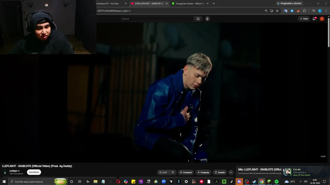The image size is (330, 185).
Task: Click the YouTube Buscar search field
Action: tap(157, 19)
